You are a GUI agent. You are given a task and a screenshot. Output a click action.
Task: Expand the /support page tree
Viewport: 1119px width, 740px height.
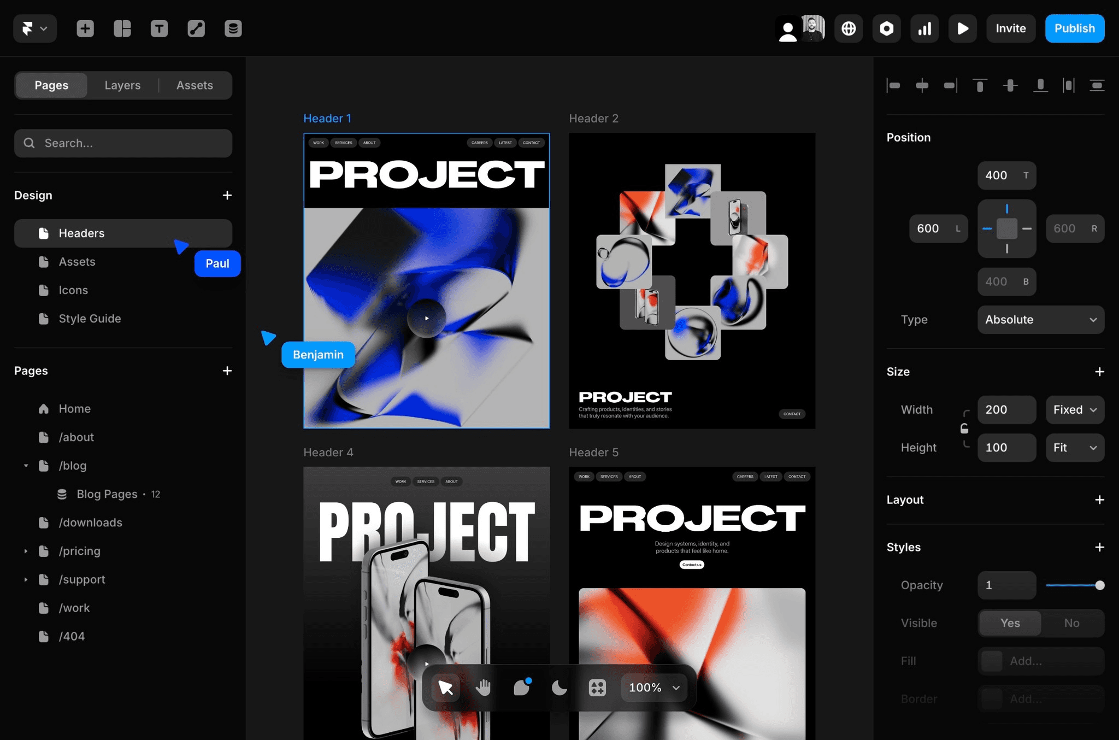(26, 579)
